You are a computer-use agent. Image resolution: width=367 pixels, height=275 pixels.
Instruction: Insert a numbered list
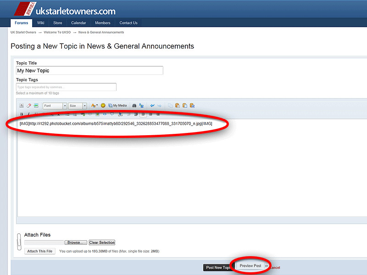coord(75,114)
